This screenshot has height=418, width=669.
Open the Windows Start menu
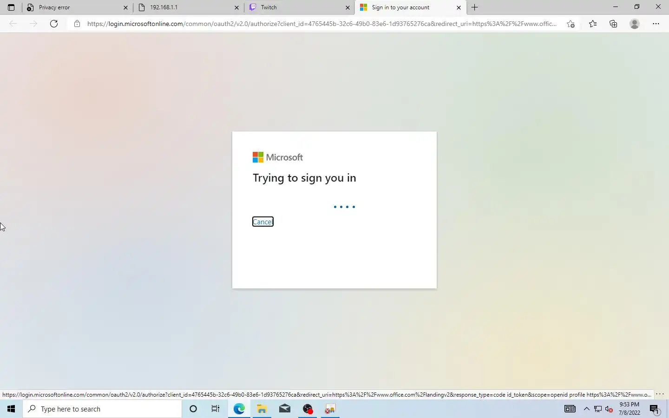(11, 409)
